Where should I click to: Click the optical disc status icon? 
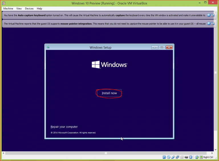[x=169, y=157]
